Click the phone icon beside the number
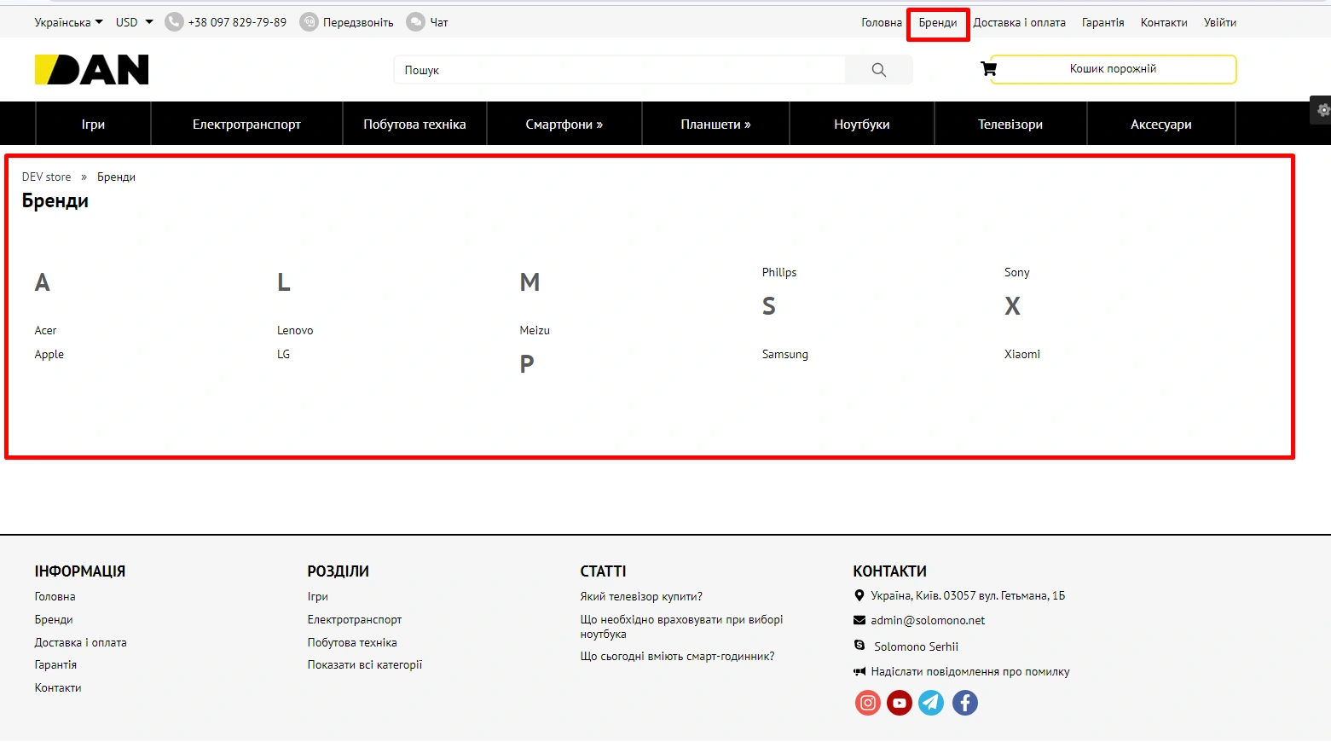This screenshot has width=1331, height=742. point(174,22)
